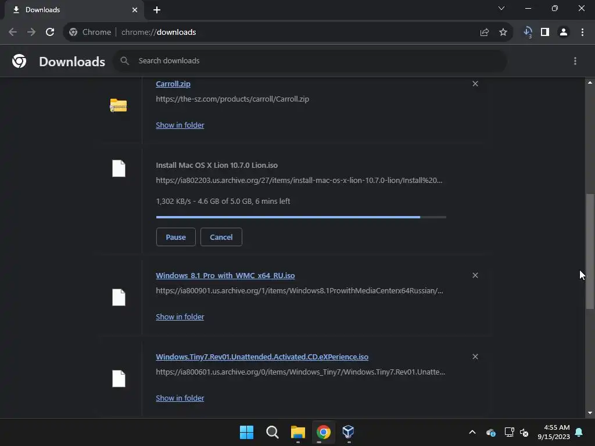Click the network display tray icon

pyautogui.click(x=509, y=432)
